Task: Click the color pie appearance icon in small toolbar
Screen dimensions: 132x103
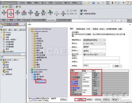Action: (17, 7)
